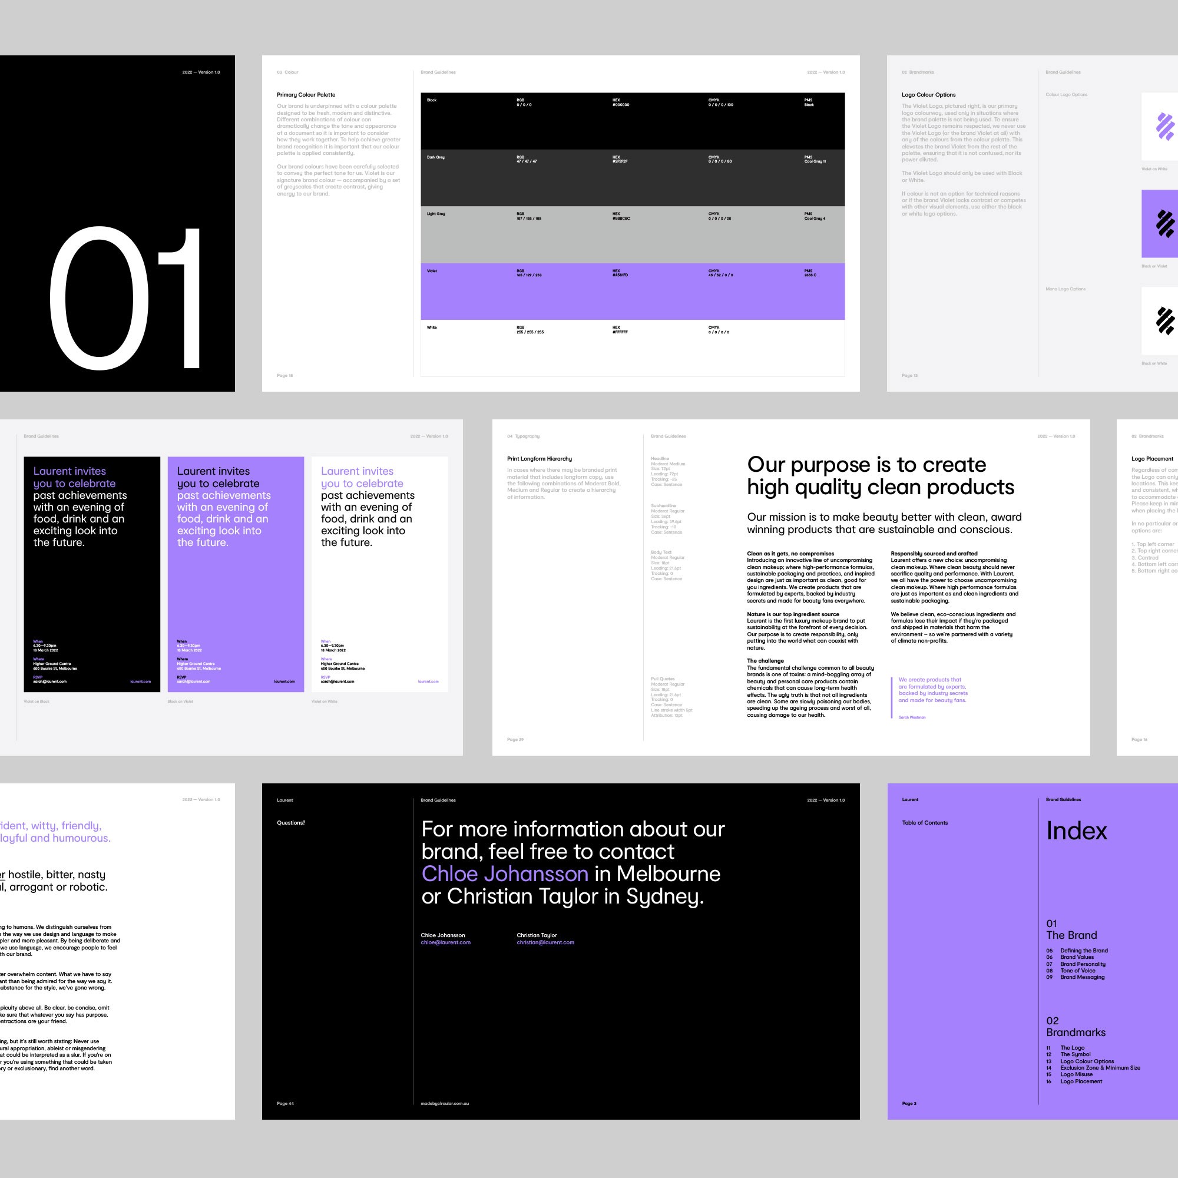
Task: Click the large 'Index' heading
Action: click(1076, 831)
